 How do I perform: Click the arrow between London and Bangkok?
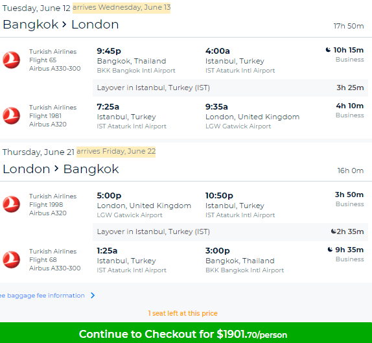point(56,169)
